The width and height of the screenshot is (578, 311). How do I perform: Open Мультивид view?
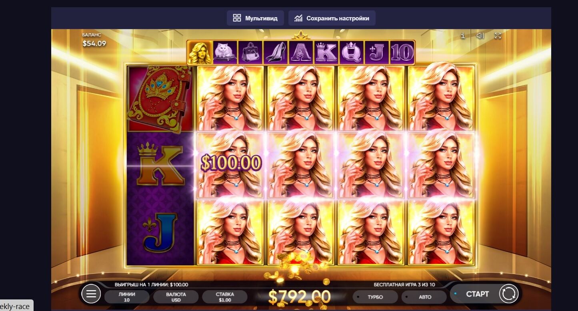point(255,18)
